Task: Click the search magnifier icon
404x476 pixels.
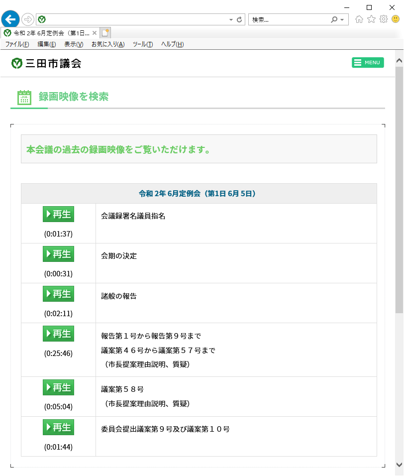Action: coord(334,20)
